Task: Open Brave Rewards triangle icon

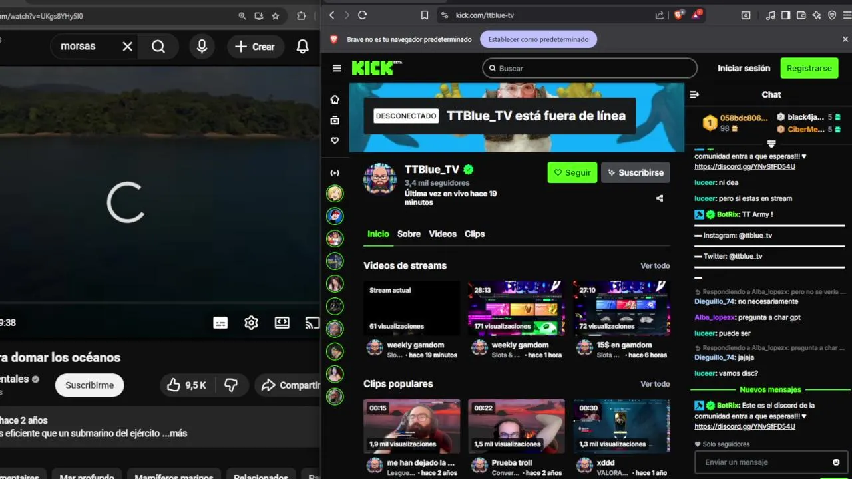Action: (696, 15)
